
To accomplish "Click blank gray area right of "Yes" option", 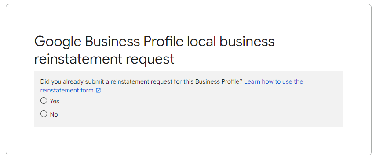I will pos(192,101).
